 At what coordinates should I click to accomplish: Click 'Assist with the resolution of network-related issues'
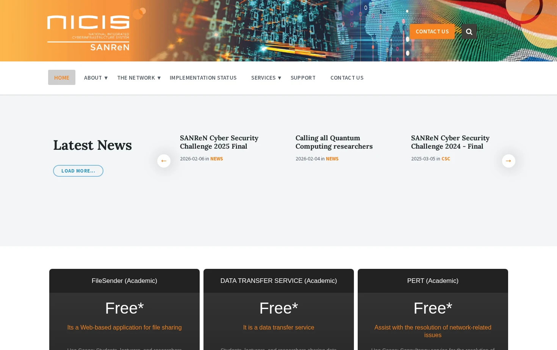[433, 331]
